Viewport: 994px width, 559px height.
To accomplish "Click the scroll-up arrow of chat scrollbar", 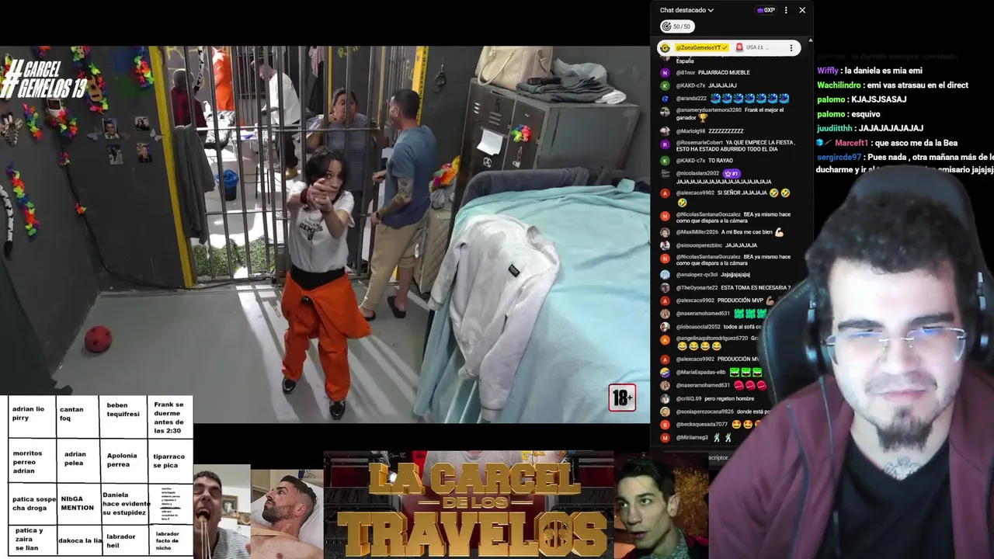I will (810, 40).
